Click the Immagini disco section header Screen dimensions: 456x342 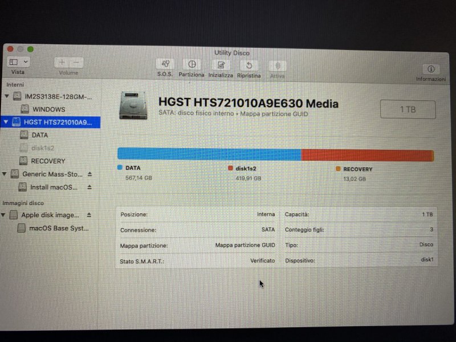(x=23, y=203)
